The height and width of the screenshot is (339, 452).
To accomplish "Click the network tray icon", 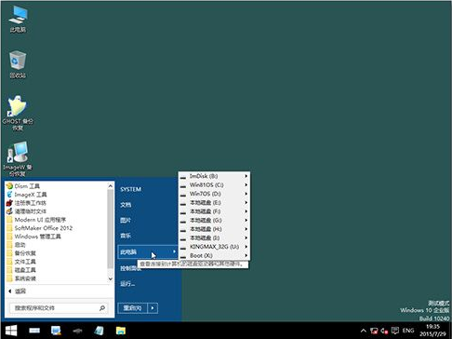I will (x=374, y=331).
